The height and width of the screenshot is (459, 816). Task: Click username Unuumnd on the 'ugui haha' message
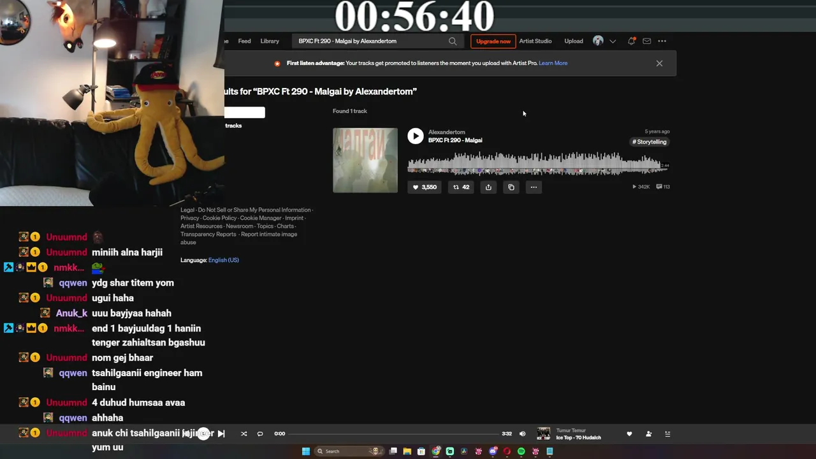(66, 298)
